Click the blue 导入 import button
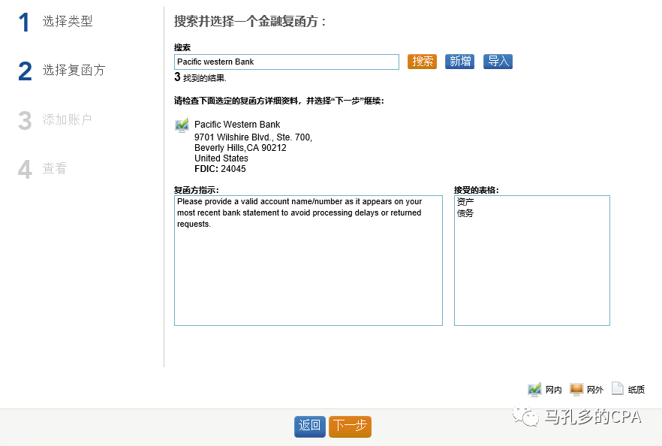Screen dimensions: 662x446 [498, 62]
